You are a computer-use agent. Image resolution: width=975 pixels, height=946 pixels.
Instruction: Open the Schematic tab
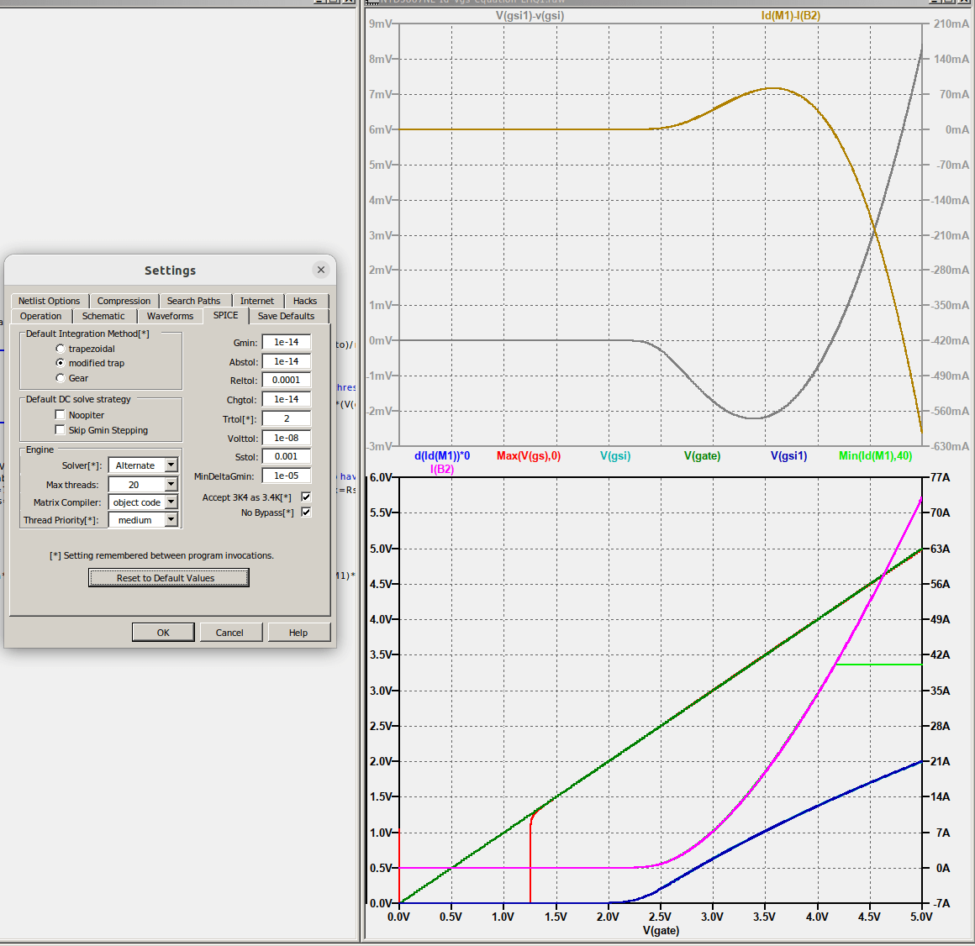click(x=103, y=316)
